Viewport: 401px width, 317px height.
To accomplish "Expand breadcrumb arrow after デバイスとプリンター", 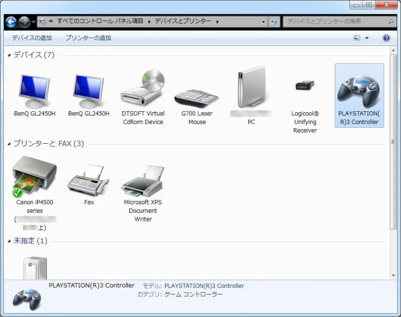I will click(218, 22).
